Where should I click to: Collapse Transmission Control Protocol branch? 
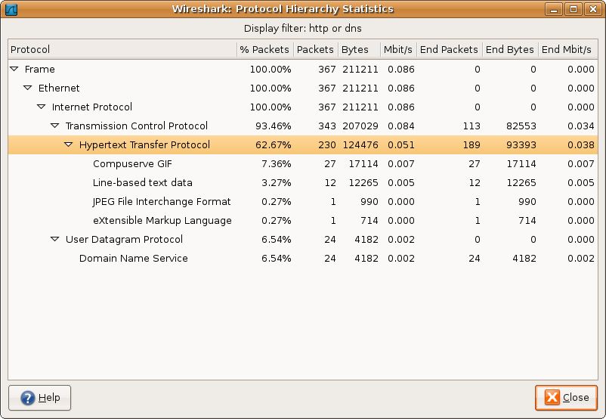tap(55, 126)
